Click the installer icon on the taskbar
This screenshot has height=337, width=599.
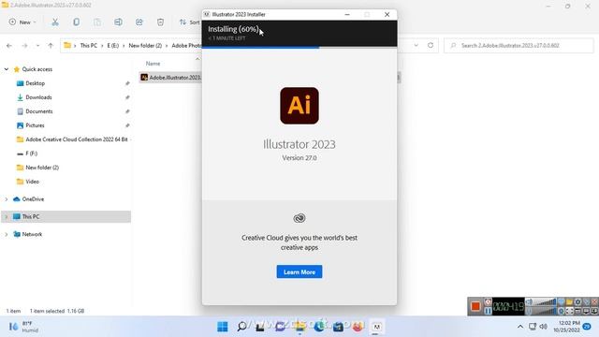376,327
